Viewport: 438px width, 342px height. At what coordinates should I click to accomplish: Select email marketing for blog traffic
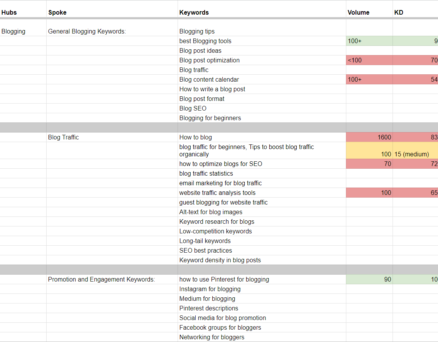point(262,183)
